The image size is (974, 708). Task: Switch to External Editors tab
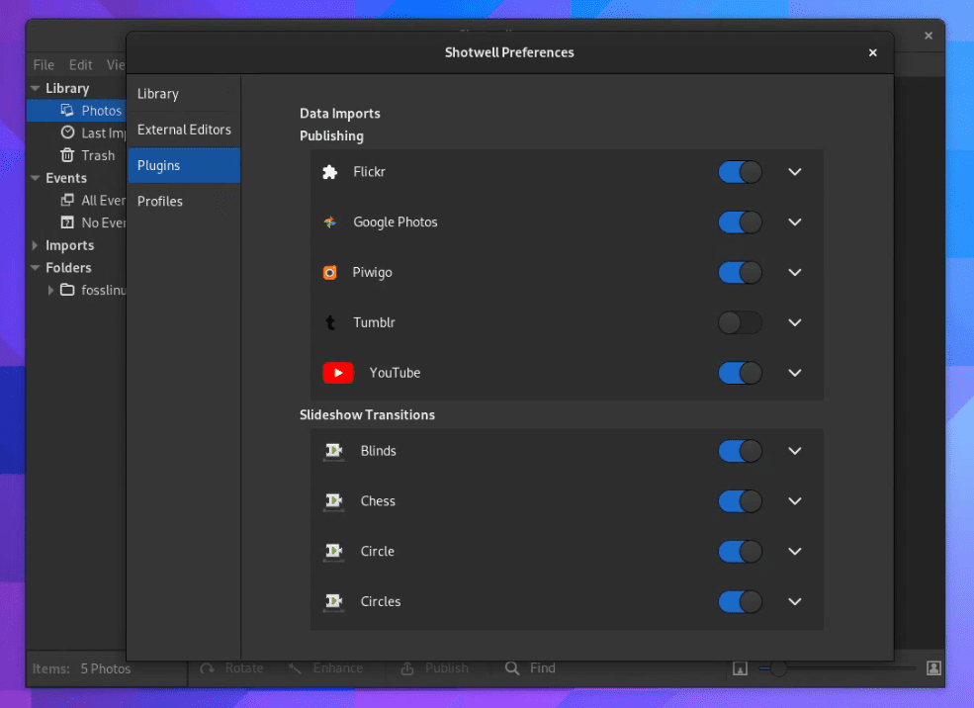184,130
